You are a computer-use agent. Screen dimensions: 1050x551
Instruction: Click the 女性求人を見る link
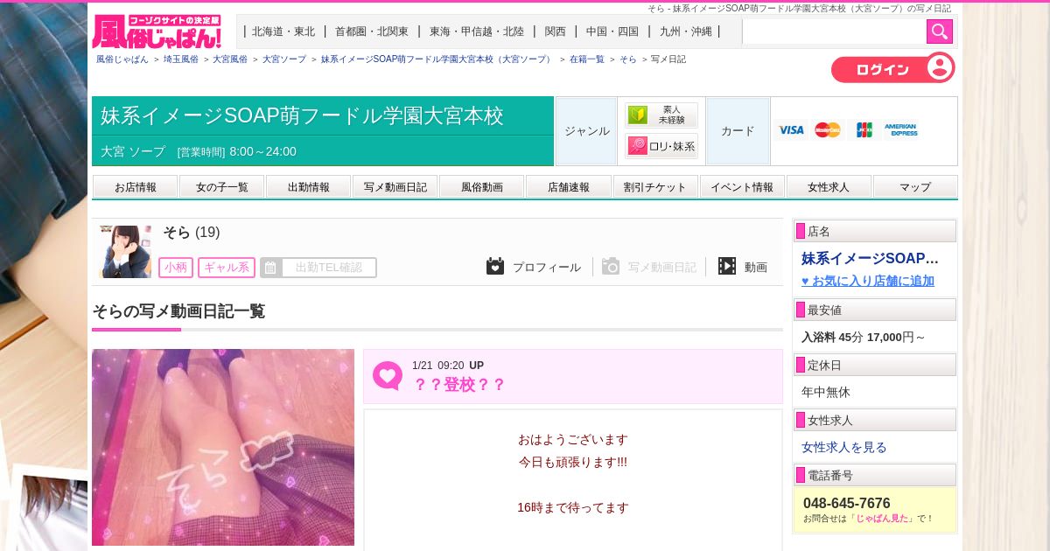(844, 447)
